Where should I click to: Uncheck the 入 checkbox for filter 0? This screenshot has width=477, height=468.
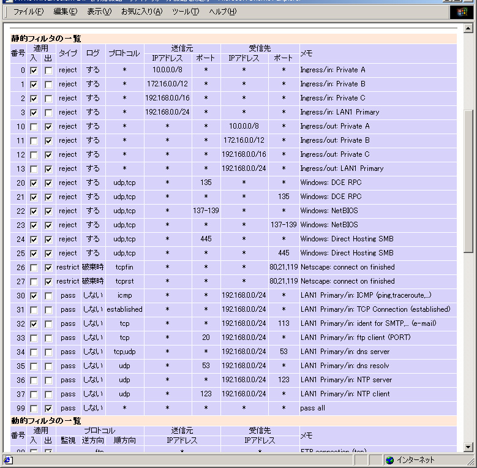pyautogui.click(x=34, y=70)
